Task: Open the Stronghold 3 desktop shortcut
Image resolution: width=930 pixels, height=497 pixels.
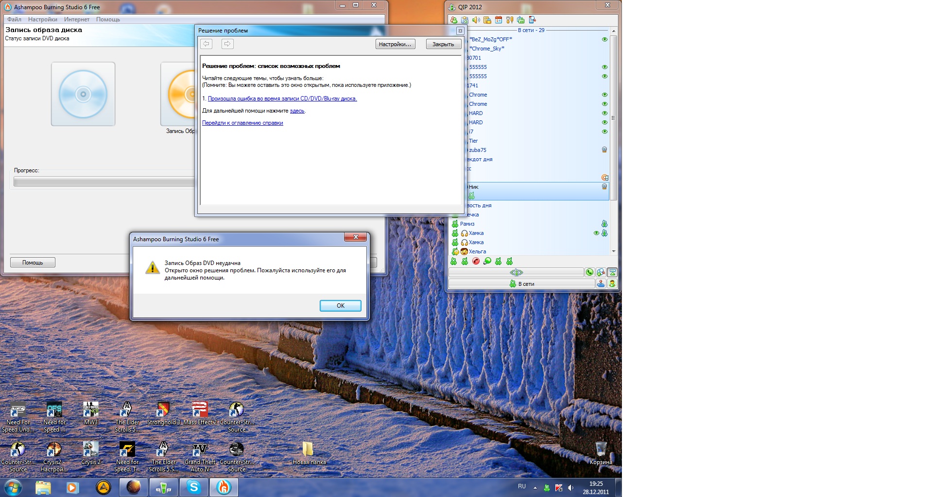Action: tap(163, 414)
